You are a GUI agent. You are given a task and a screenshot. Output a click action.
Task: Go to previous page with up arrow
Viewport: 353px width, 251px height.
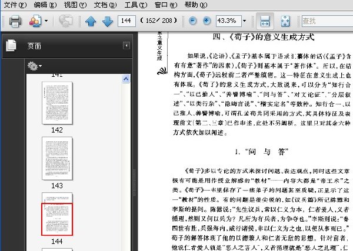(91, 21)
